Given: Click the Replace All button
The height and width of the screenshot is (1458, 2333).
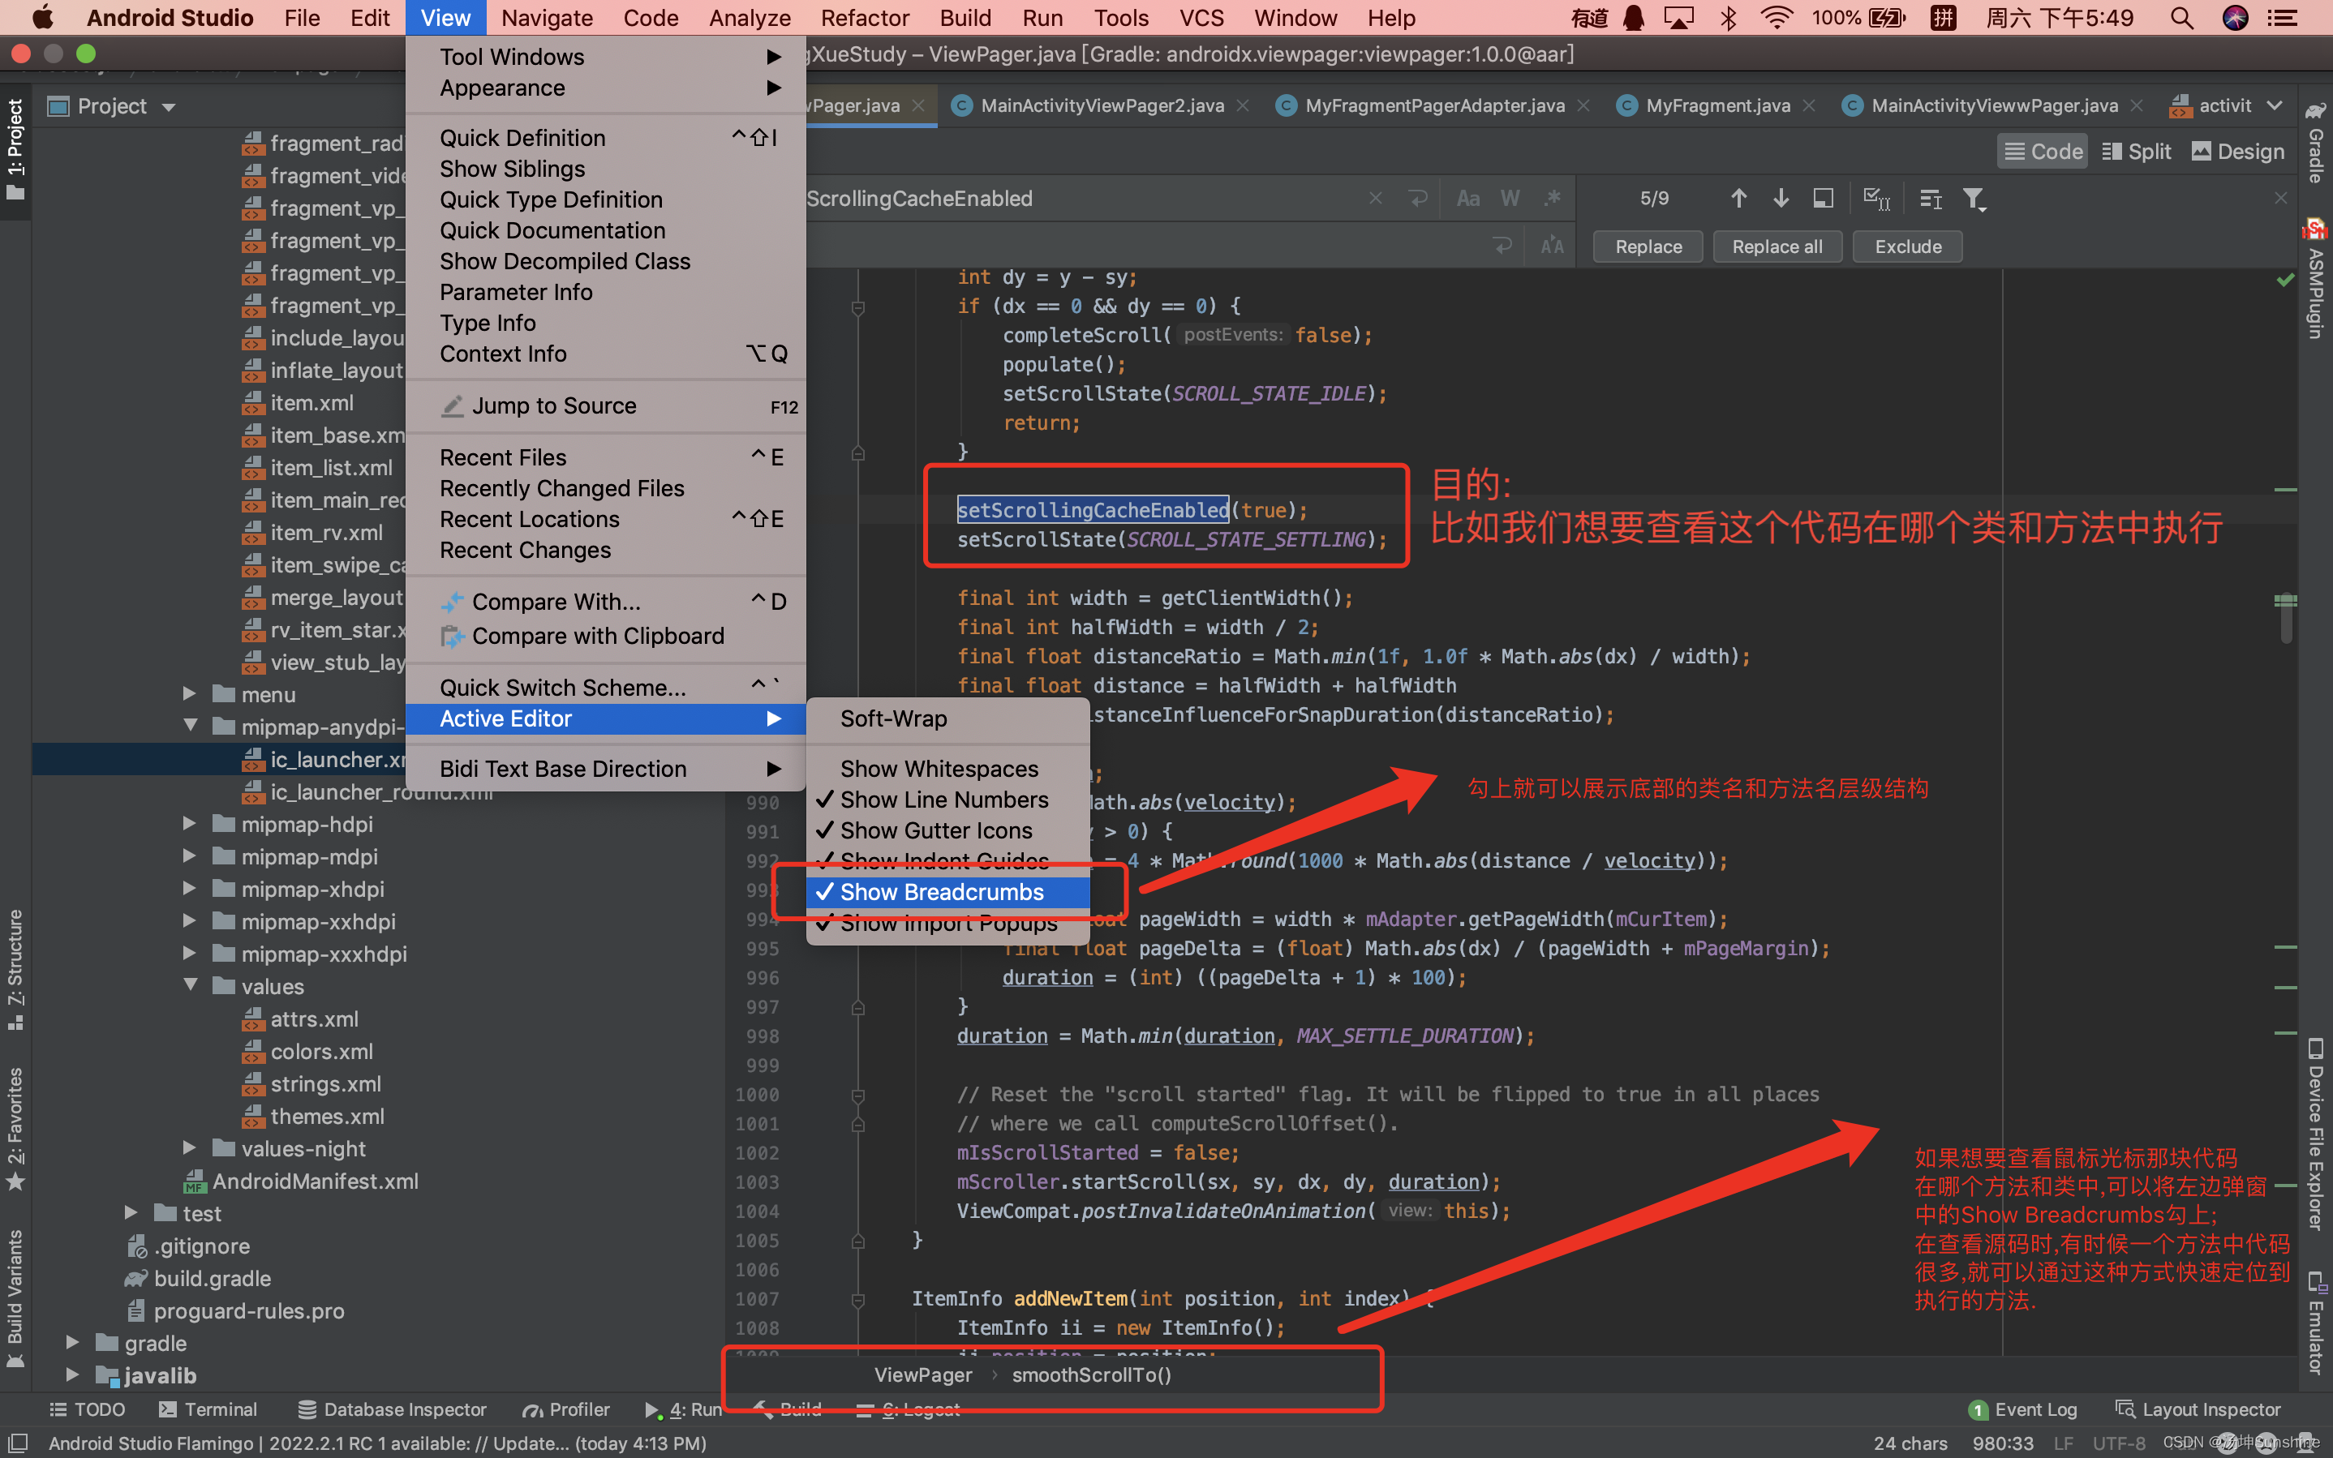Looking at the screenshot, I should [x=1777, y=247].
